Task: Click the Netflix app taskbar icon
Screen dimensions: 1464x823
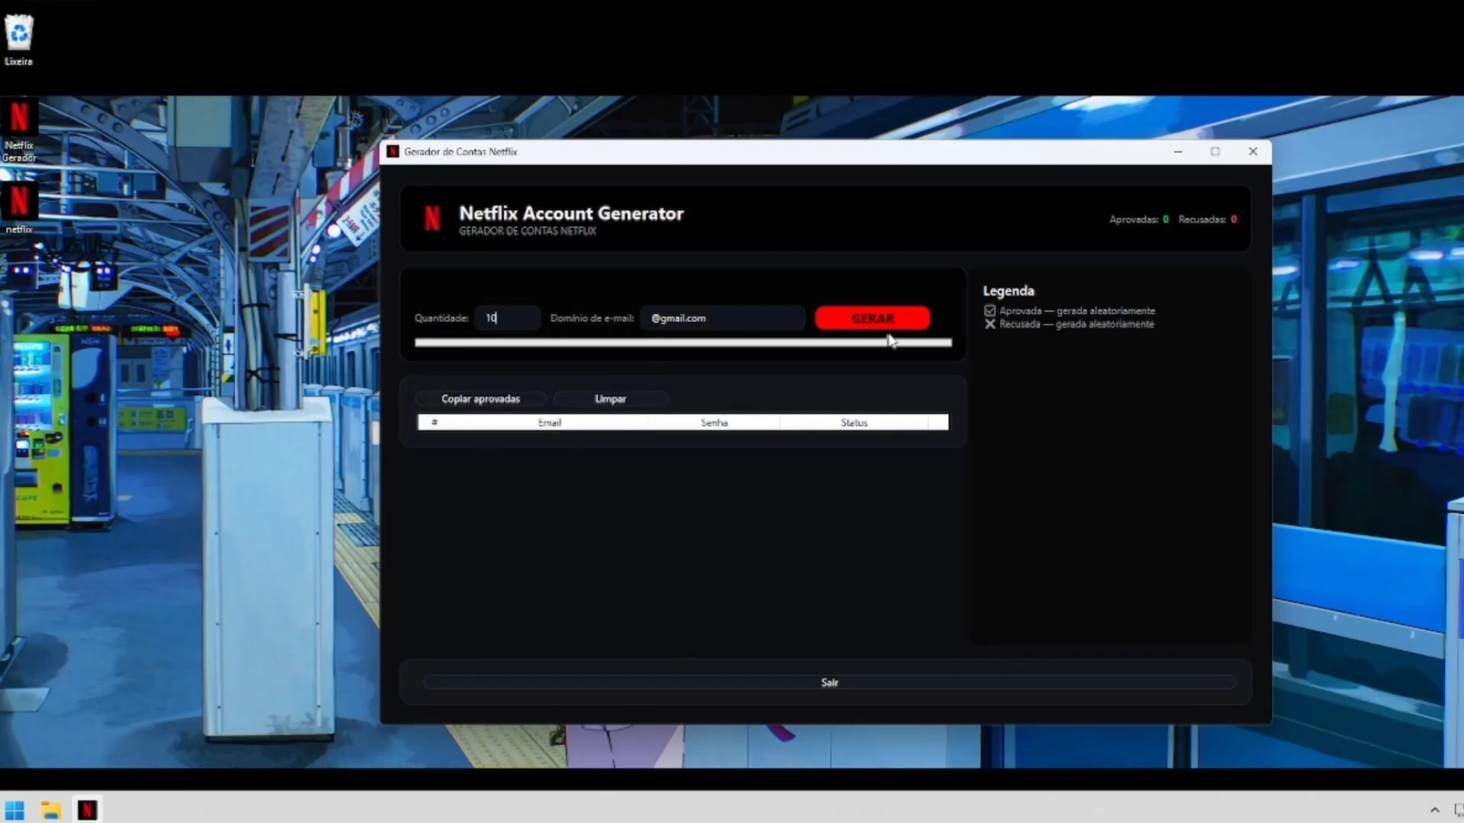Action: [x=88, y=809]
